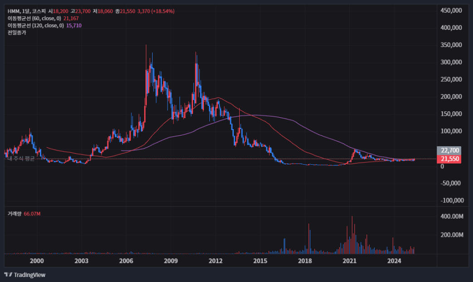This screenshot has height=282, width=473.
Task: Click the 2018 label on time axis
Action: [304, 261]
